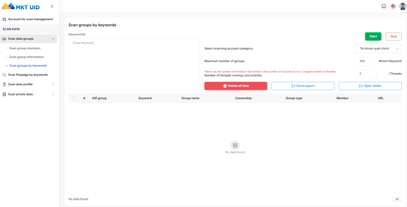Click the Scan article data icon
This screenshot has width=407, height=207.
(x=4, y=94)
